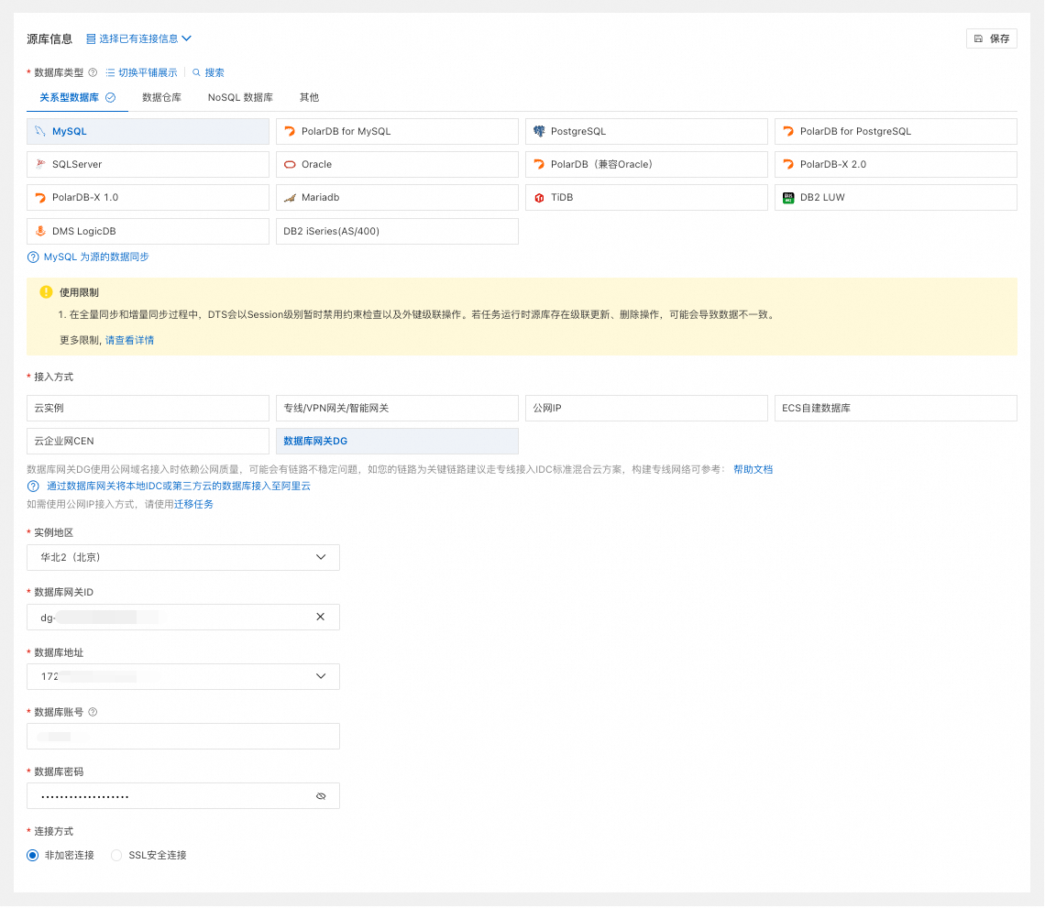
Task: Switch to 其他 tab
Action: [309, 97]
